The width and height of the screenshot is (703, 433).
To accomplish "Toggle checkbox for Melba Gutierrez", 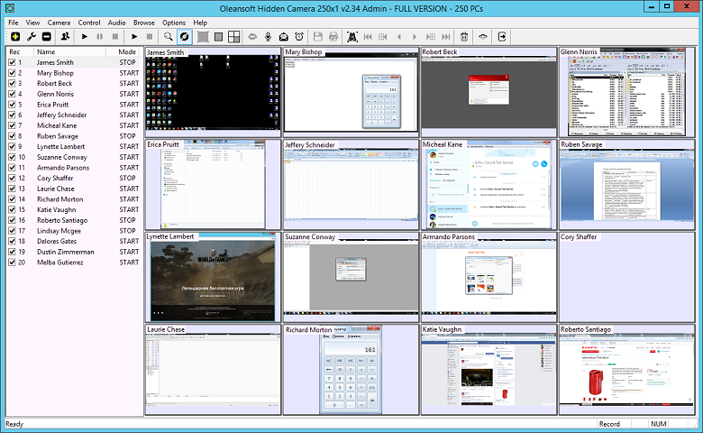I will tap(11, 263).
